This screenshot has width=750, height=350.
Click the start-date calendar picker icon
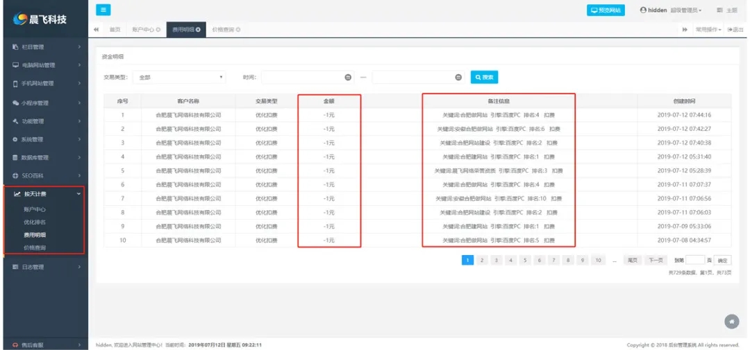[x=348, y=78]
